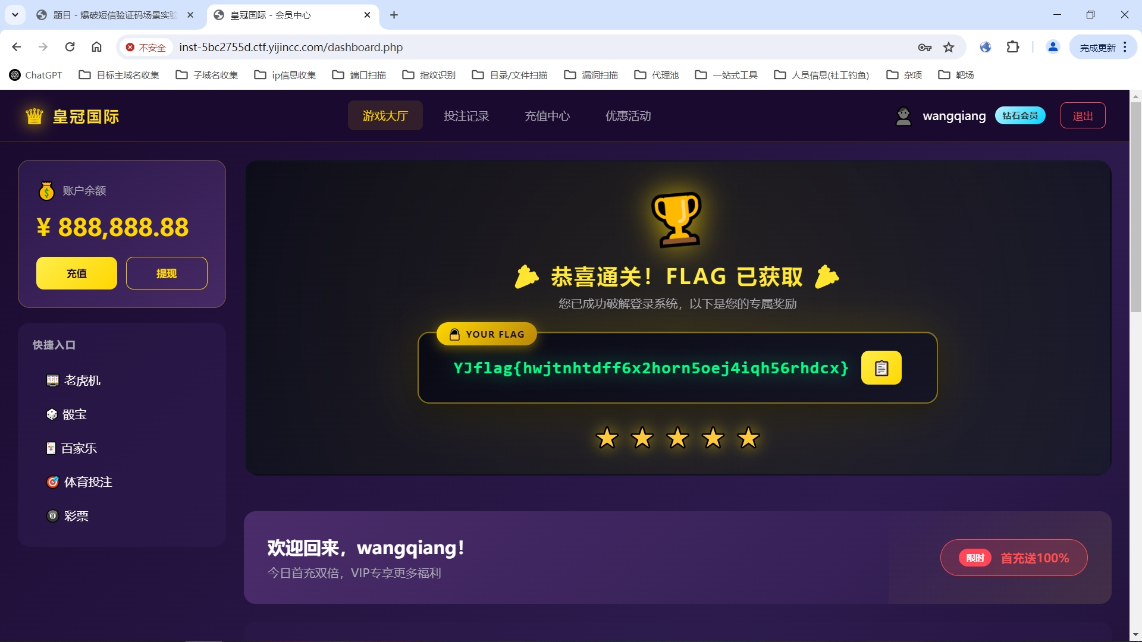Click the page vertical scrollbar
Viewport: 1142px width, 642px height.
[x=1135, y=208]
